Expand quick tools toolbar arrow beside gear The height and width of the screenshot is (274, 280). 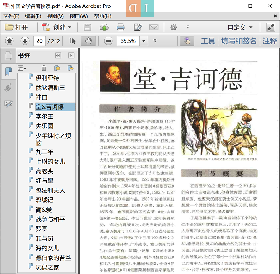point(188,27)
